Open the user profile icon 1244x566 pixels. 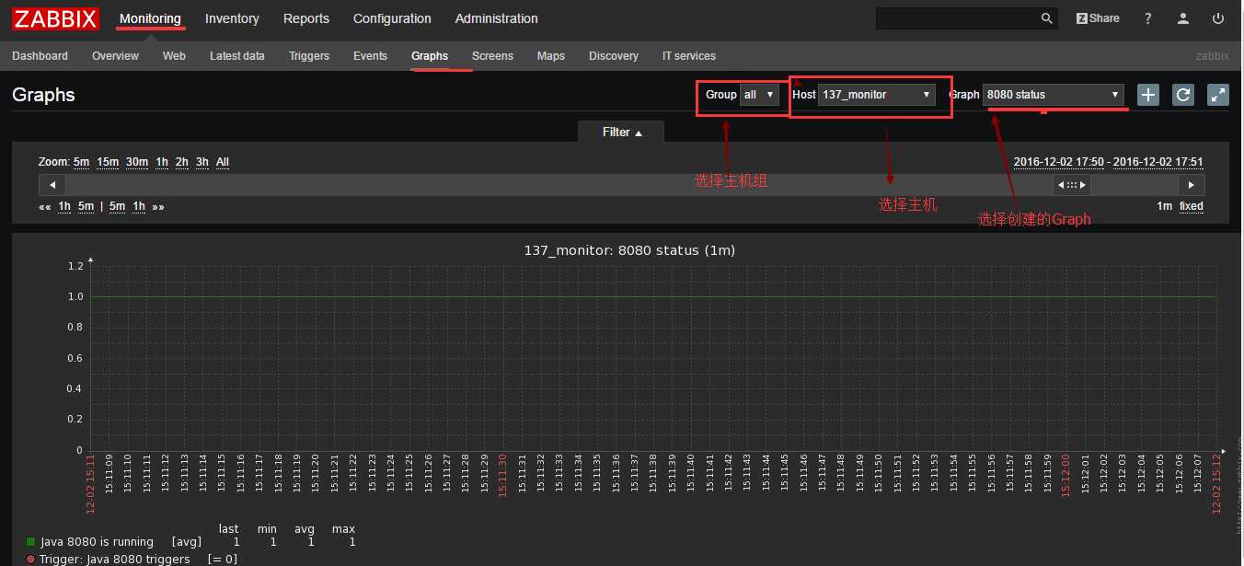1183,18
